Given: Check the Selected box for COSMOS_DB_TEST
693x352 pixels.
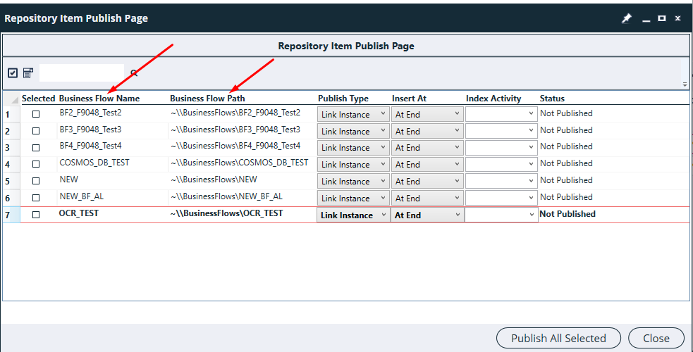Looking at the screenshot, I should coord(36,164).
